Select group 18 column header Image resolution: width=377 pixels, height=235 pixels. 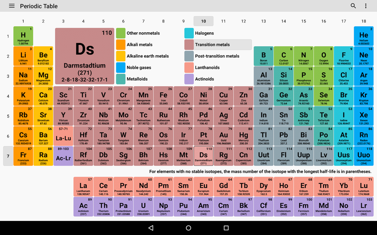click(x=364, y=21)
